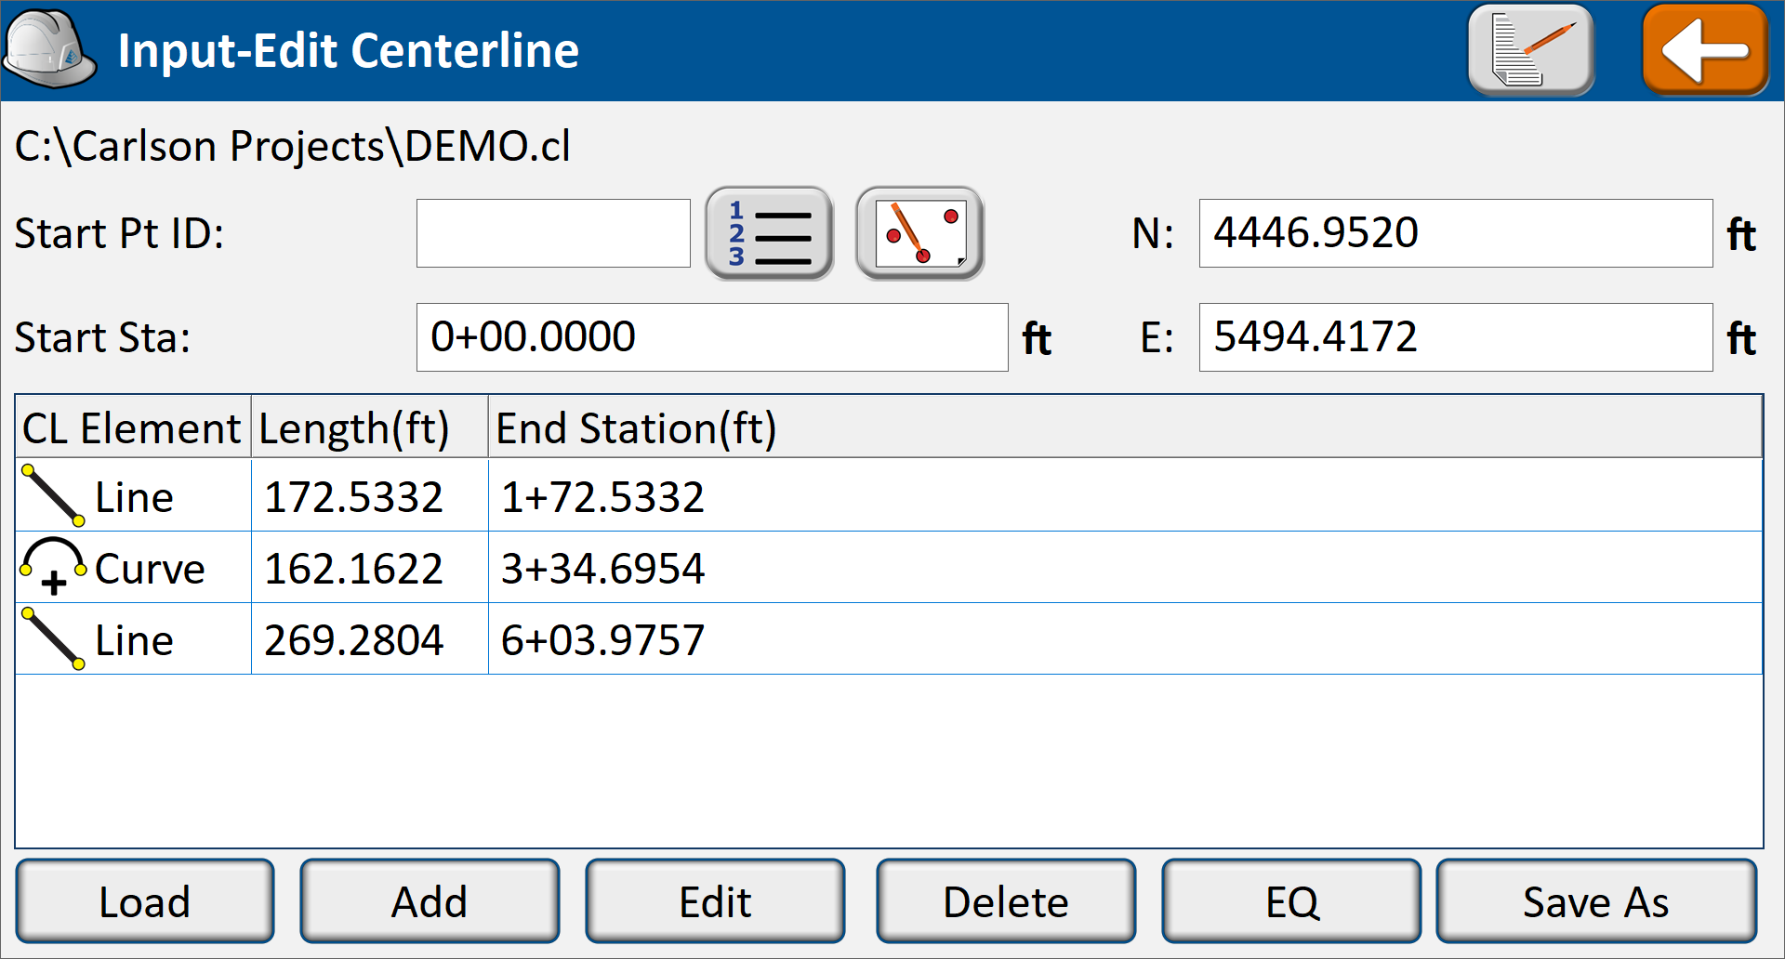Load a centerline file

[x=145, y=901]
